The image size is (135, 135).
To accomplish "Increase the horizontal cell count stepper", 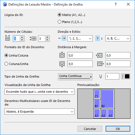I will click(x=22, y=37).
